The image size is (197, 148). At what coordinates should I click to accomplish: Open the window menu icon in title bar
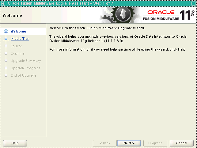(3, 3)
